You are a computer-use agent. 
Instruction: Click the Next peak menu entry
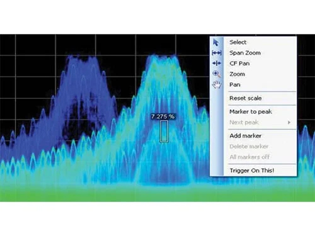244,122
